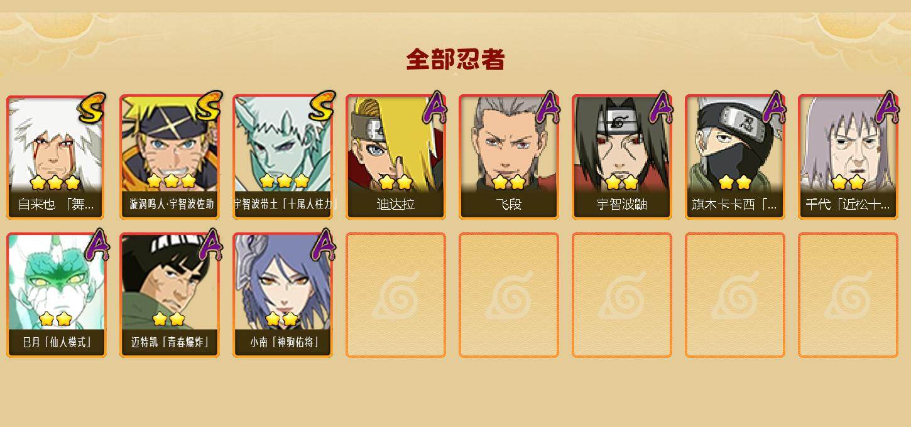
Task: Click the S rank badge on 自来也
Action: tap(92, 107)
